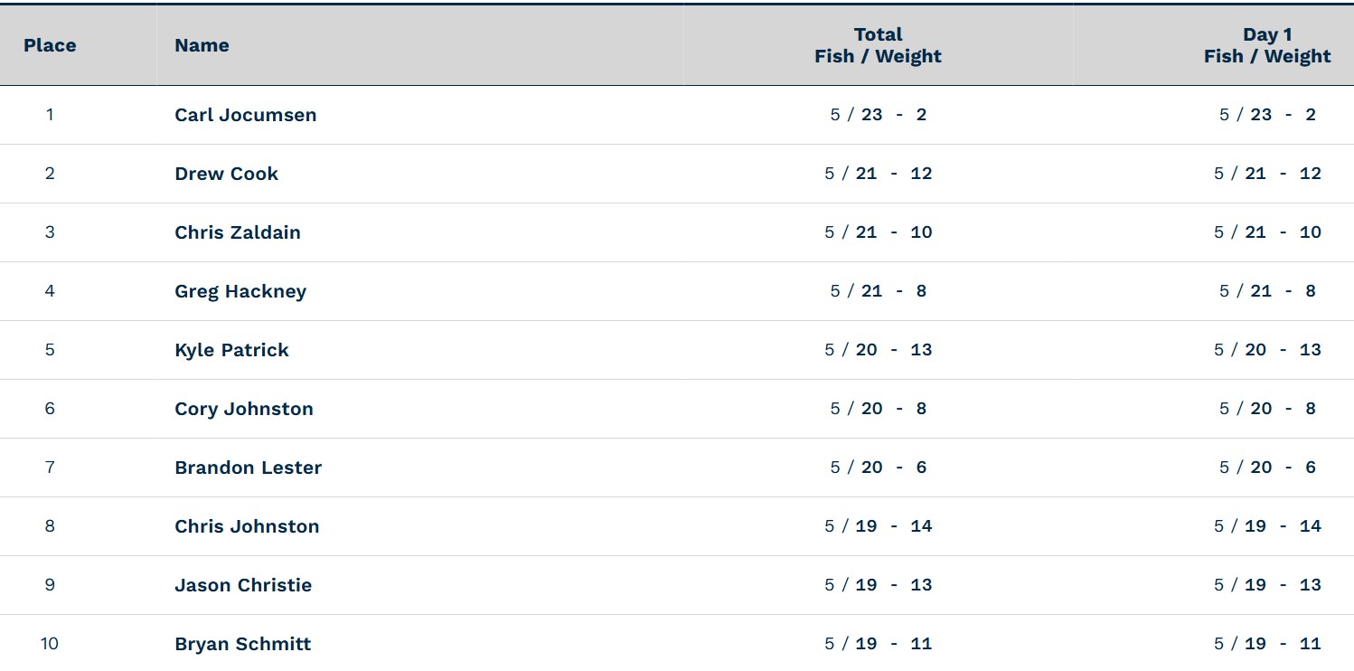Select place number 5 cell
1354x671 pixels.
(x=50, y=350)
